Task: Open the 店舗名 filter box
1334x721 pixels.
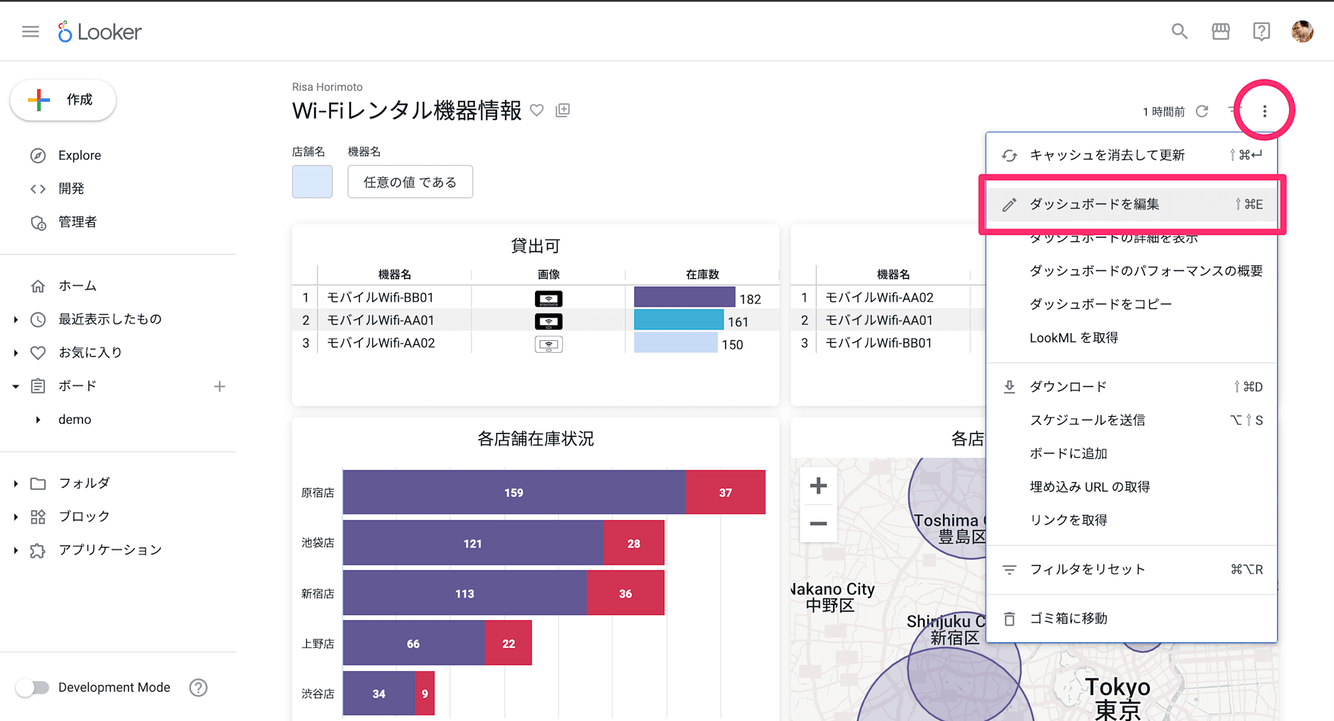Action: (x=312, y=182)
